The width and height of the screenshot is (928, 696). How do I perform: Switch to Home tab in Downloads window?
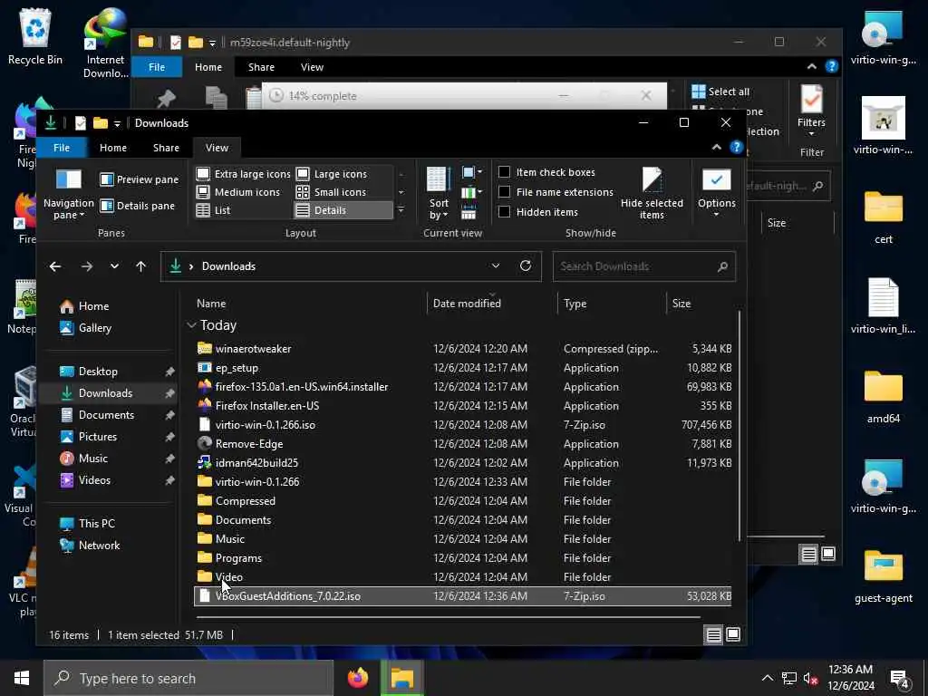tap(113, 148)
